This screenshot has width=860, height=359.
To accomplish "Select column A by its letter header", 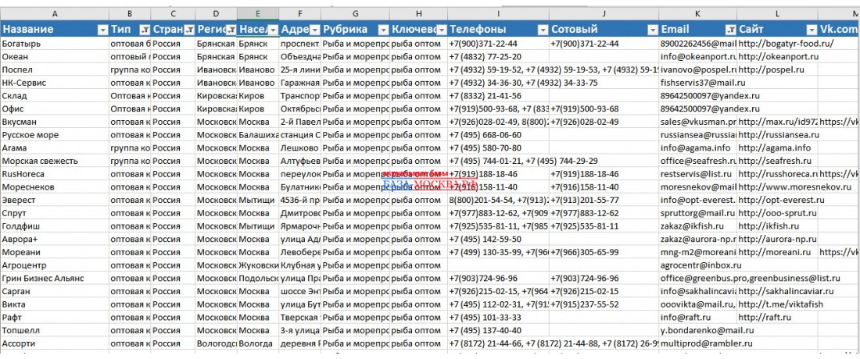I will (x=54, y=14).
